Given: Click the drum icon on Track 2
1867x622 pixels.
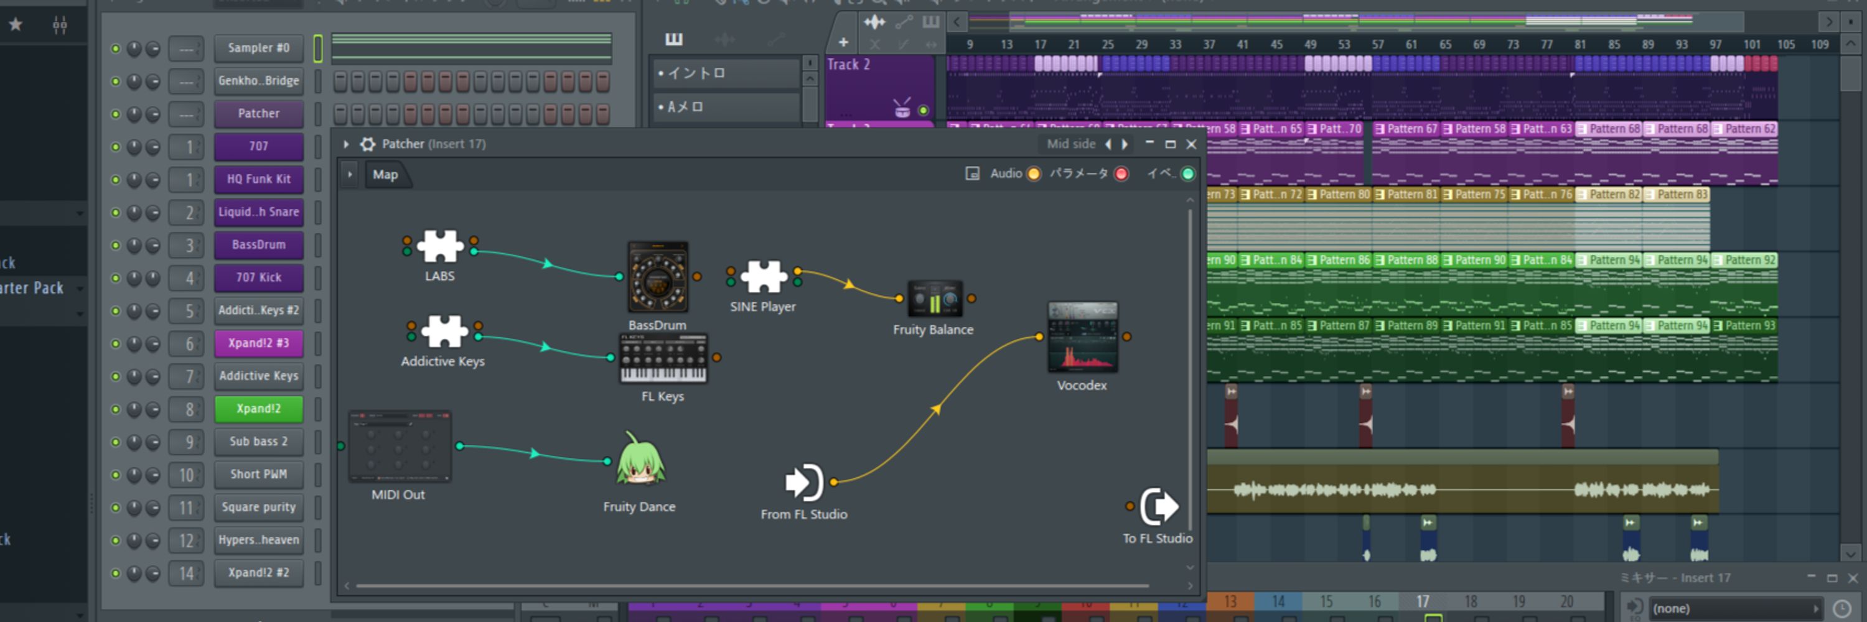Looking at the screenshot, I should pyautogui.click(x=902, y=109).
